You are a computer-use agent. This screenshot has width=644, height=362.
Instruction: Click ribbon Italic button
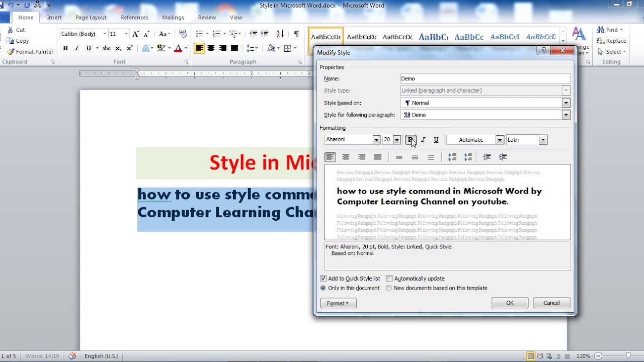point(77,48)
